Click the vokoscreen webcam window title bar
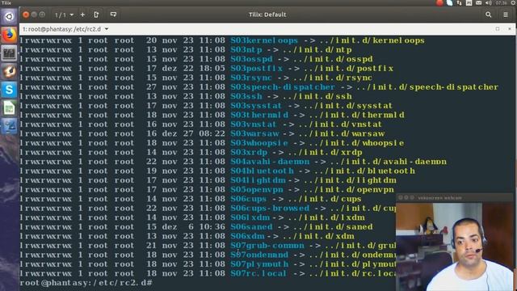The height and width of the screenshot is (291, 517). pos(454,197)
